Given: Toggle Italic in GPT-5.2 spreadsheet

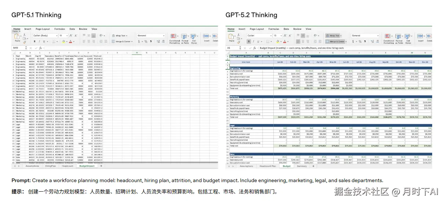Looking at the screenshot, I should 253,41.
